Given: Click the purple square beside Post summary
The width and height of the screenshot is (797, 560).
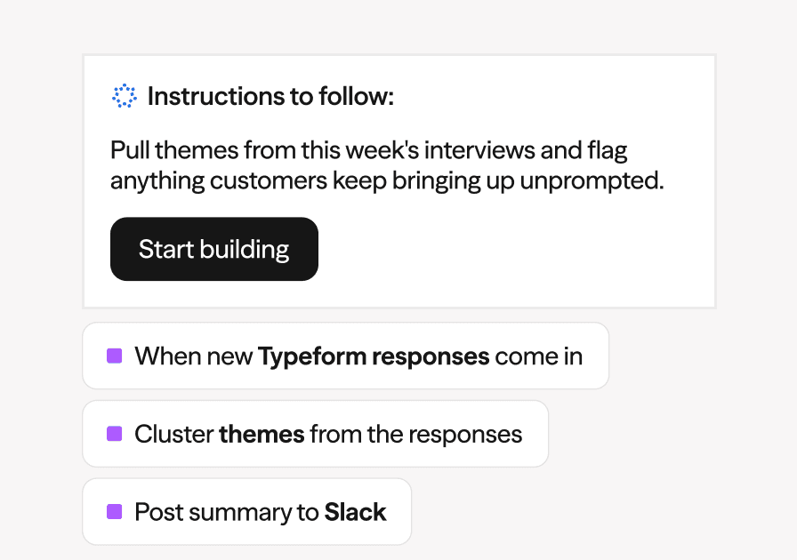Looking at the screenshot, I should pos(115,512).
